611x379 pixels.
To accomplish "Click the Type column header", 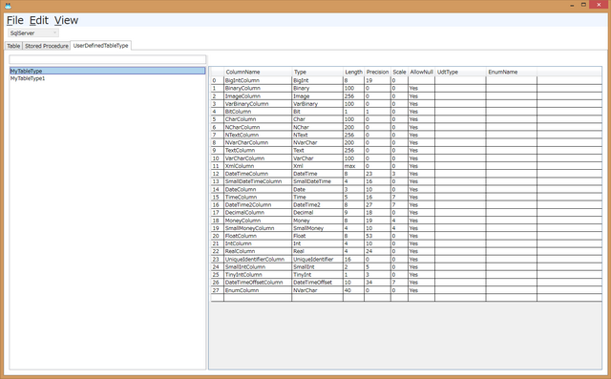I will 317,72.
